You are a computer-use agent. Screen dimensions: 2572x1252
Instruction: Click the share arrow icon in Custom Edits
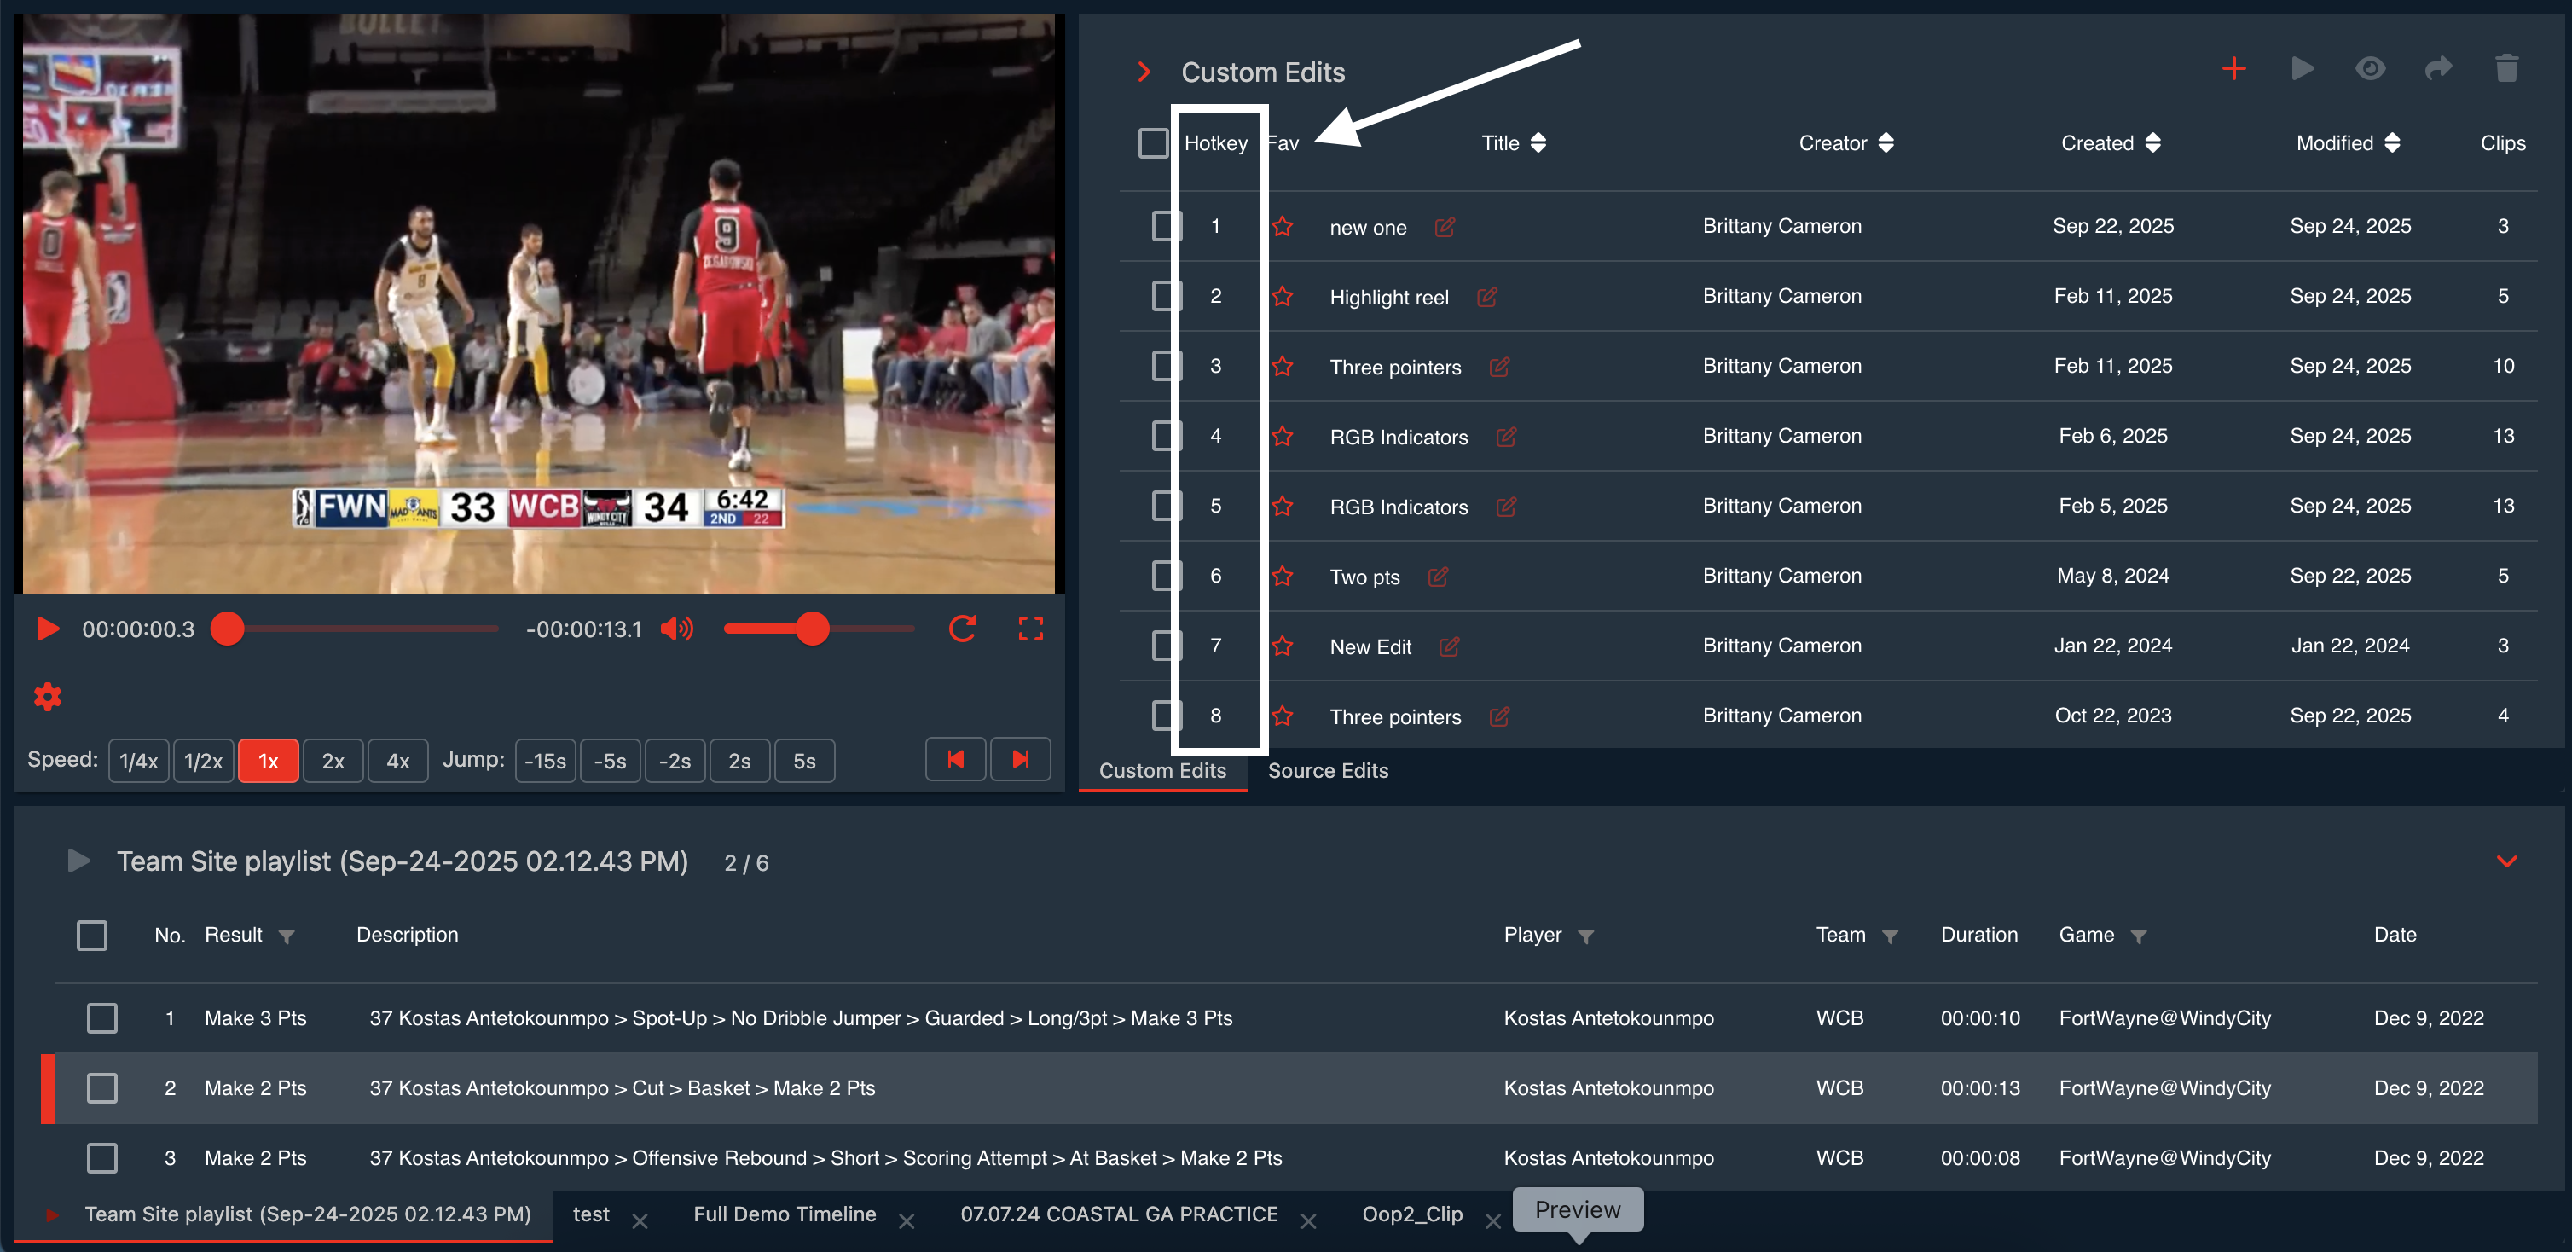[x=2438, y=69]
